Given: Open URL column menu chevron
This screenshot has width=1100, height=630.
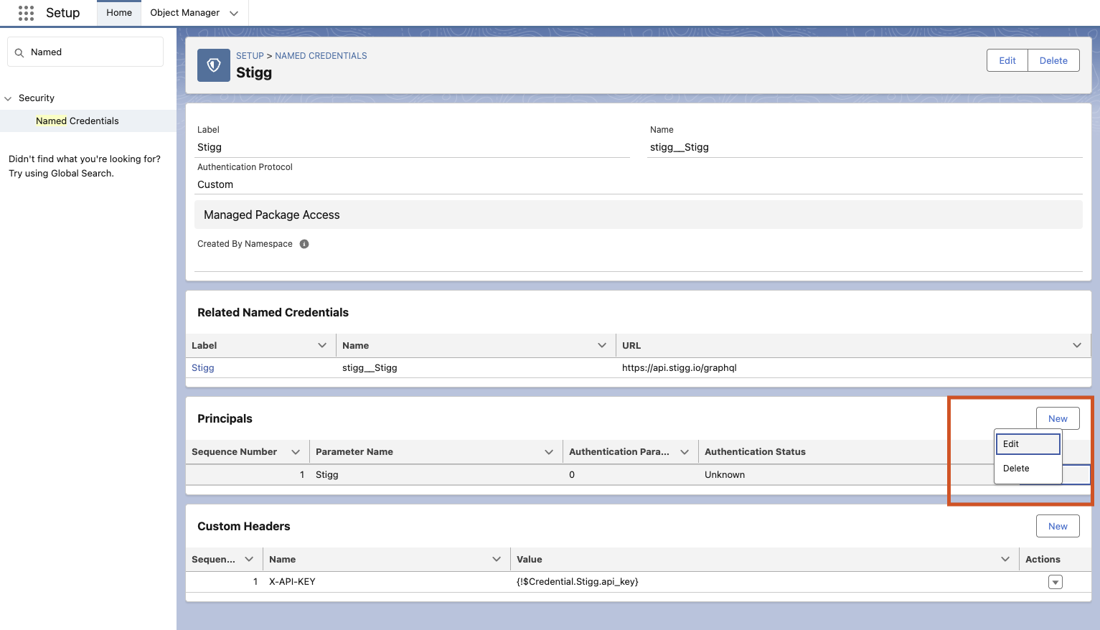Looking at the screenshot, I should point(1077,346).
